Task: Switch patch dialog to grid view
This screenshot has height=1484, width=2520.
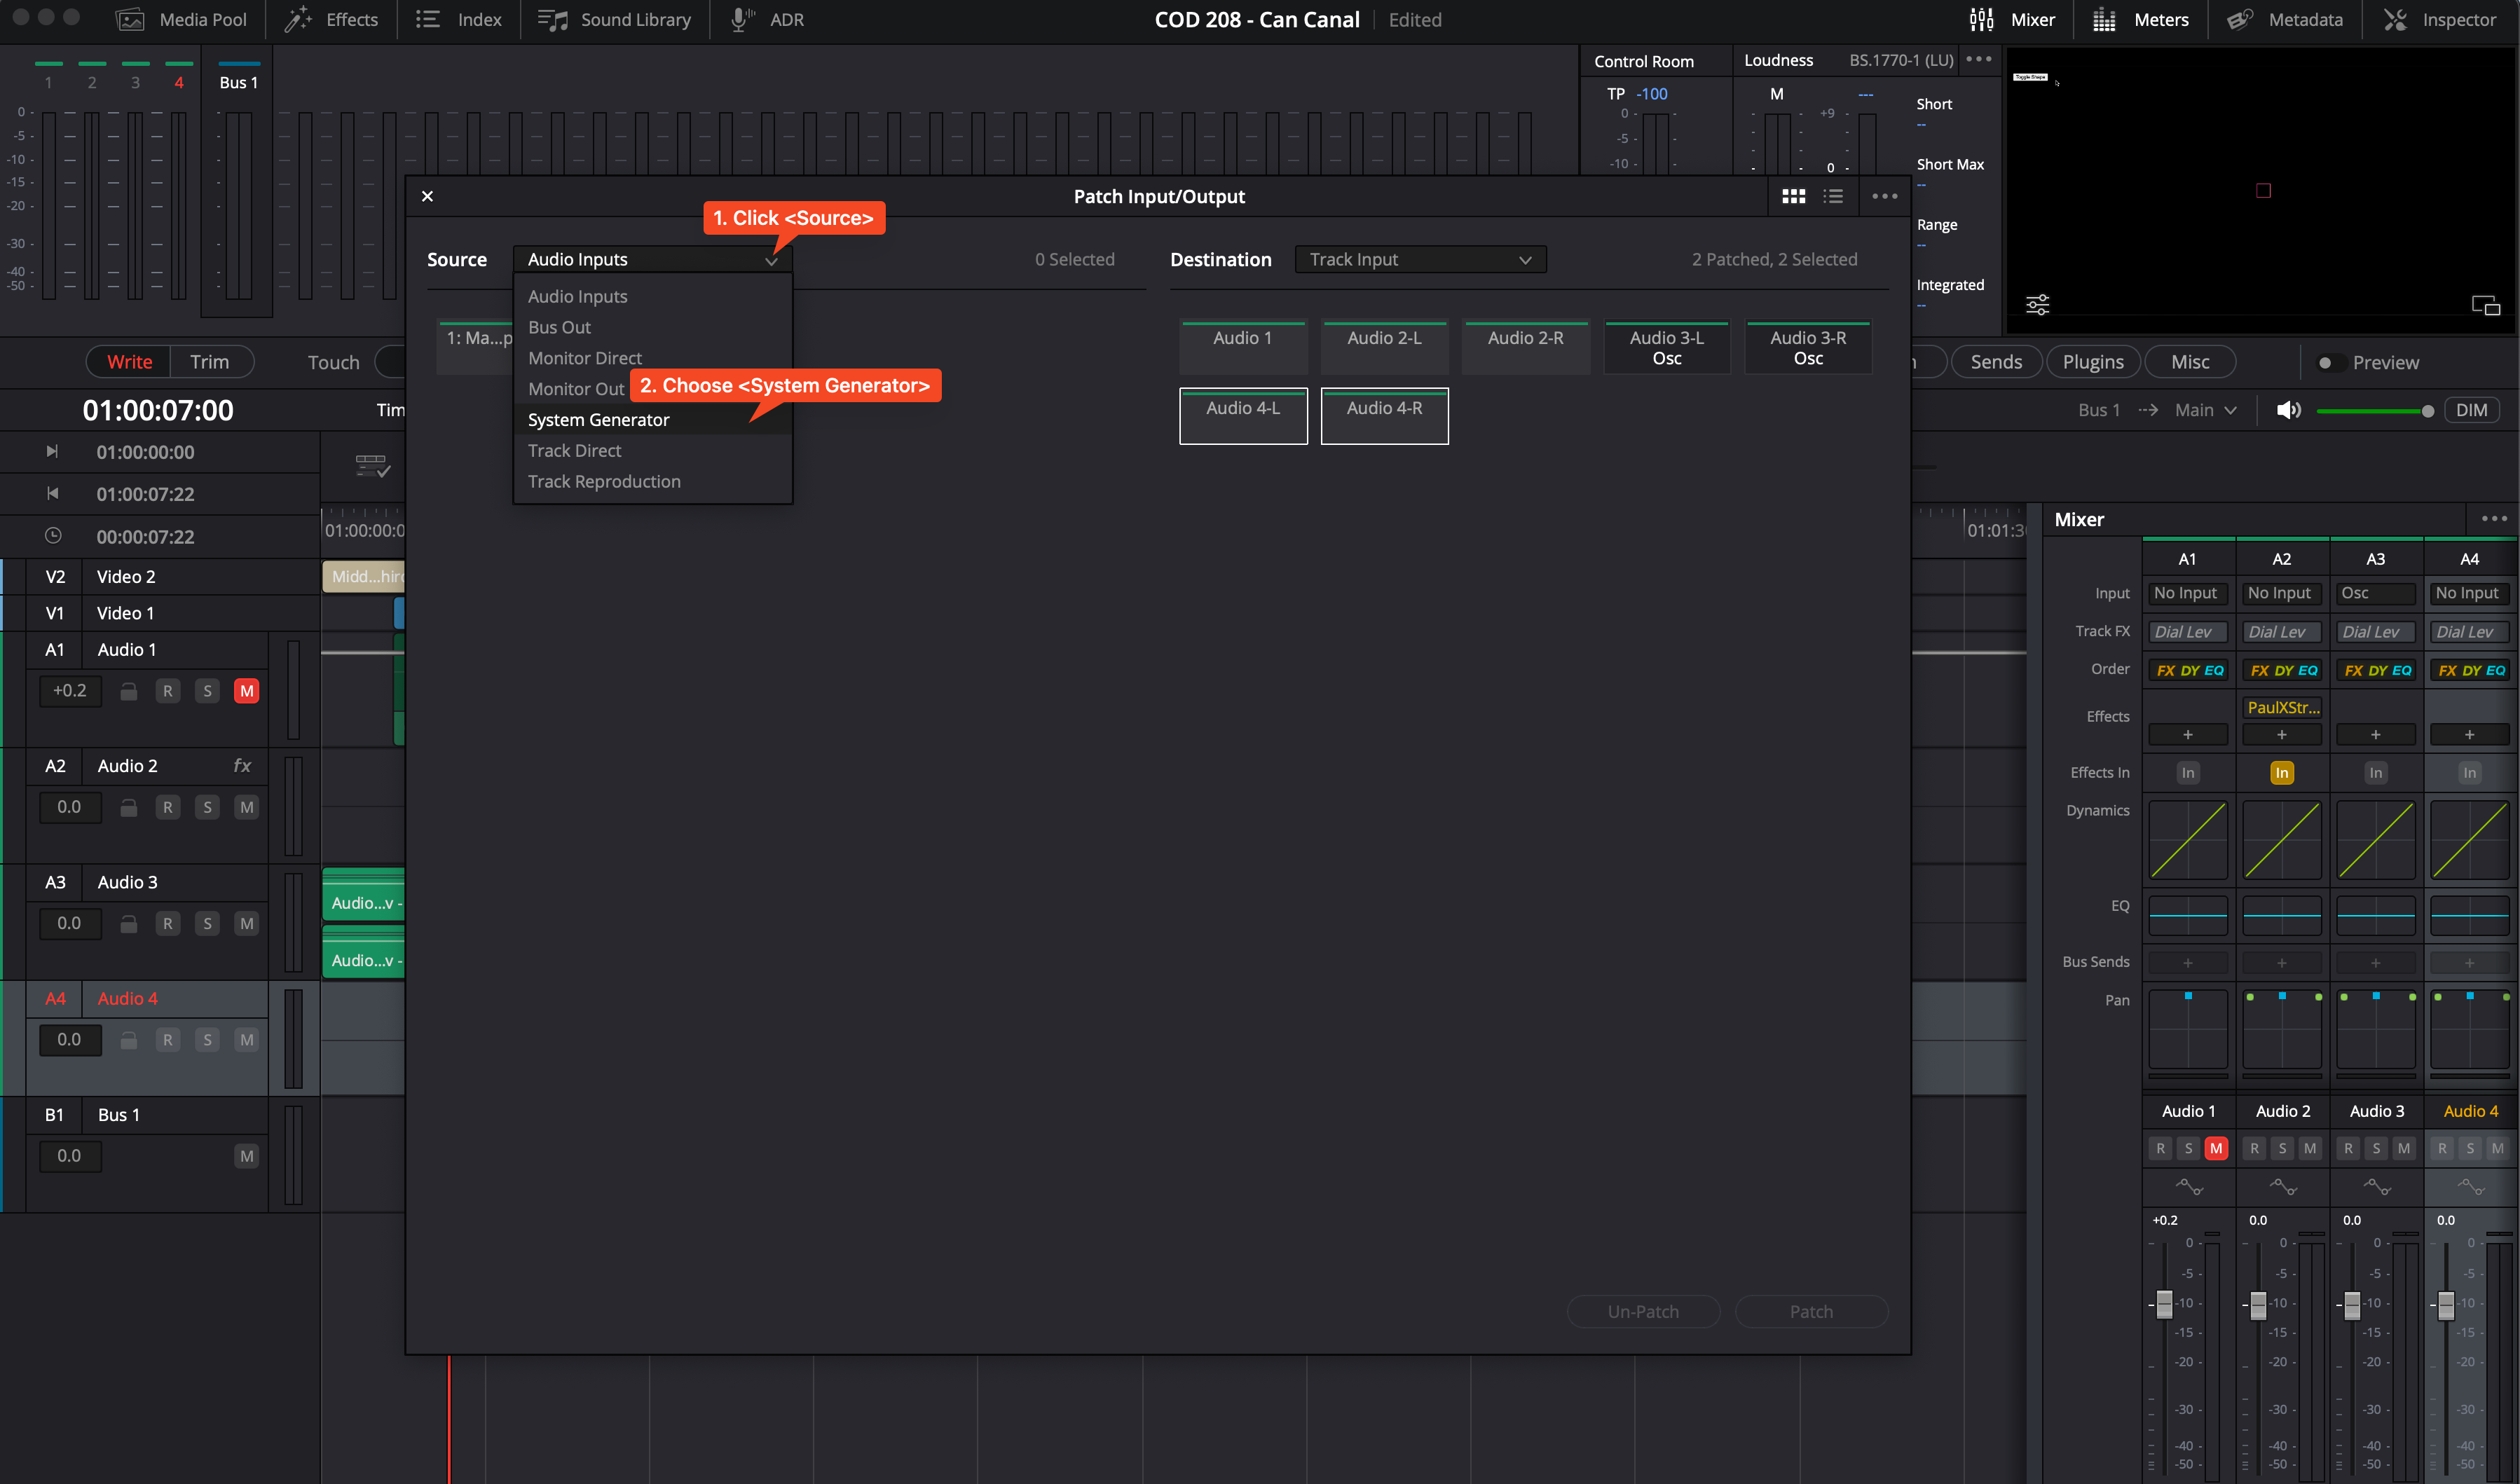Action: pos(1793,196)
